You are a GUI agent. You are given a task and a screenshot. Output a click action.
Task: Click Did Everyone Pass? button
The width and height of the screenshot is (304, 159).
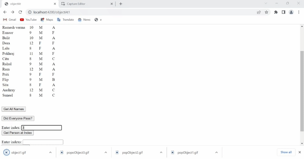pyautogui.click(x=18, y=118)
